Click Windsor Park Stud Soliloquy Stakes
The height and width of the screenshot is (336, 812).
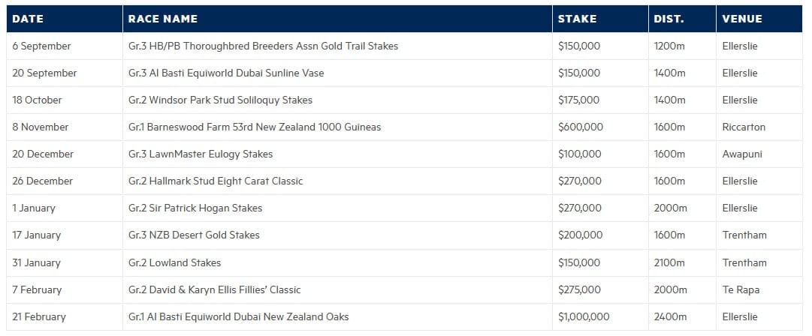[220, 100]
